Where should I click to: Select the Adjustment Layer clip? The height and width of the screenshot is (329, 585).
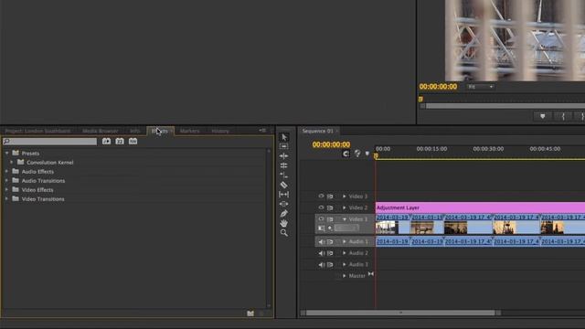coord(480,207)
